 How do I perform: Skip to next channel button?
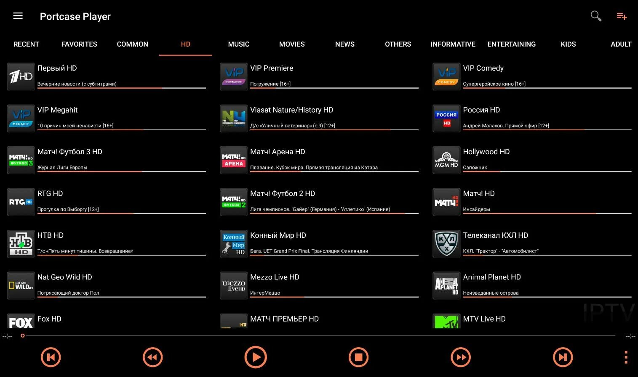click(x=563, y=357)
